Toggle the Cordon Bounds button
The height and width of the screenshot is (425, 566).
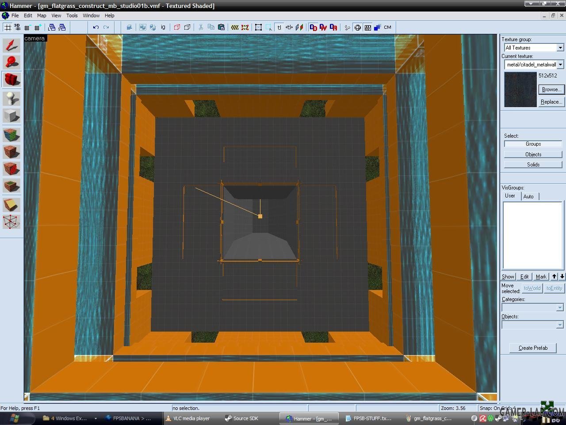pos(235,27)
